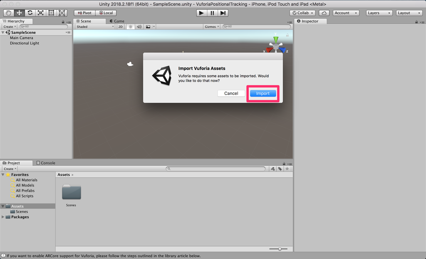The height and width of the screenshot is (259, 426).
Task: Open the Account dropdown
Action: pyautogui.click(x=346, y=13)
